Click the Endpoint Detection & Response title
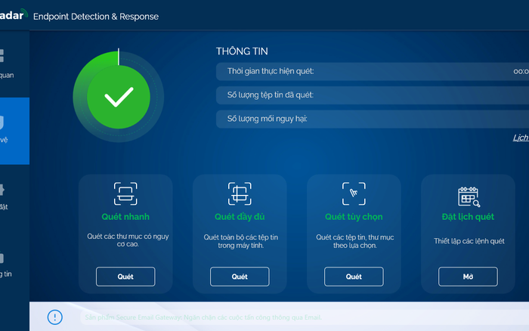The image size is (529, 331). coord(95,16)
